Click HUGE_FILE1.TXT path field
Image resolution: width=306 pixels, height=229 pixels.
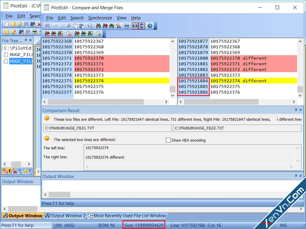coord(107,128)
